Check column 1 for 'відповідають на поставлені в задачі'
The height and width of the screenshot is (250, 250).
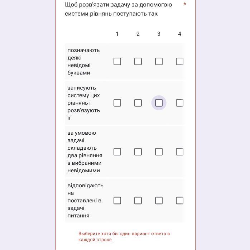pyautogui.click(x=117, y=201)
